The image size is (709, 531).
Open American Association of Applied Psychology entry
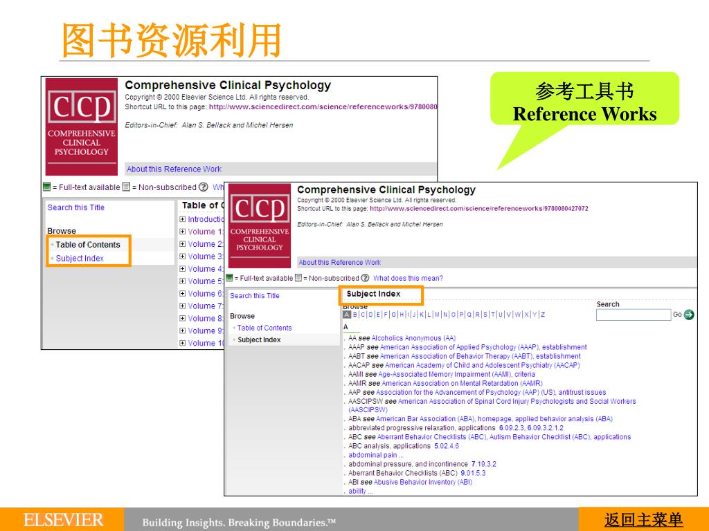tap(483, 347)
